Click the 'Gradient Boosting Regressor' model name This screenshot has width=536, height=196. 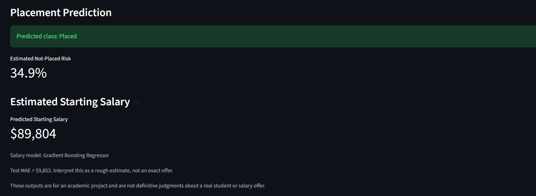pos(76,155)
